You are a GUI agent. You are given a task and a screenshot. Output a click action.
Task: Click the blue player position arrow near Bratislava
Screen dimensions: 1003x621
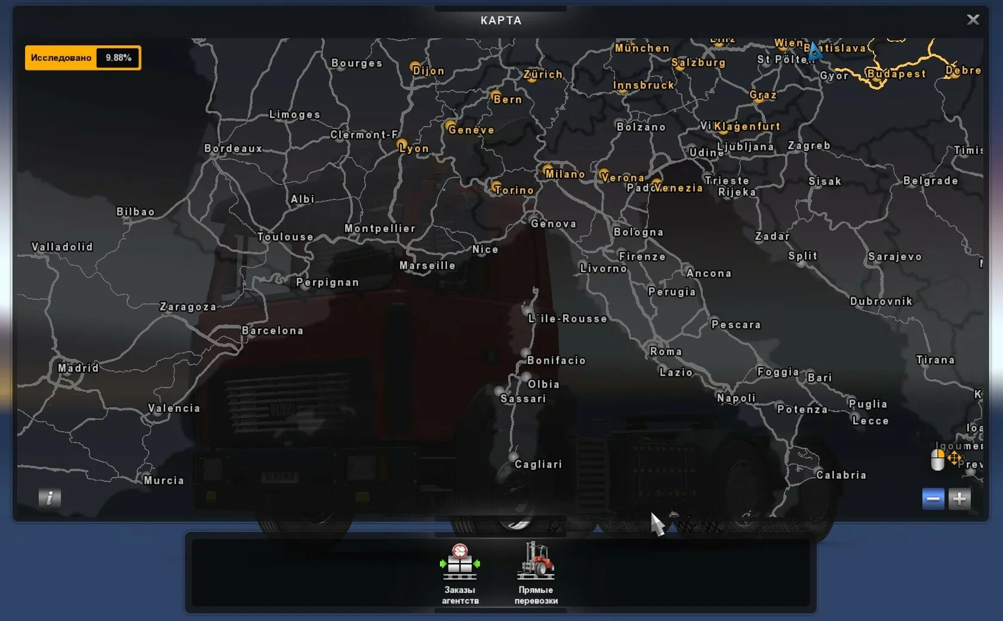(x=814, y=51)
